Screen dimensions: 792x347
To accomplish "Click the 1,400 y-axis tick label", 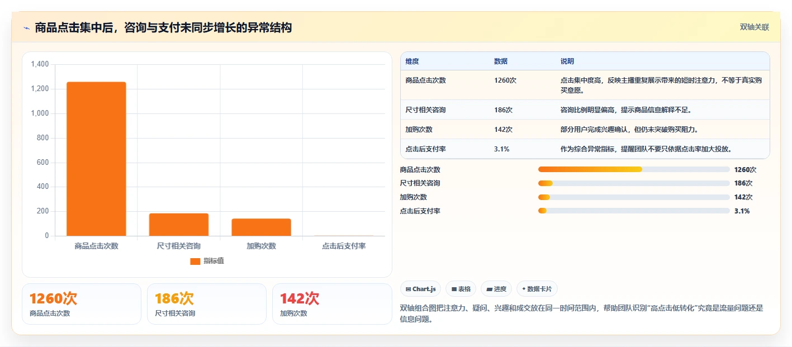I will (x=40, y=64).
